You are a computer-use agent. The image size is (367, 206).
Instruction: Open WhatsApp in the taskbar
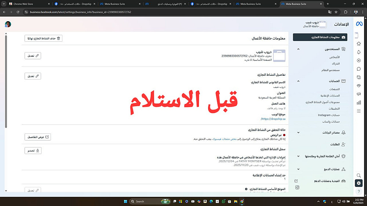(223, 201)
